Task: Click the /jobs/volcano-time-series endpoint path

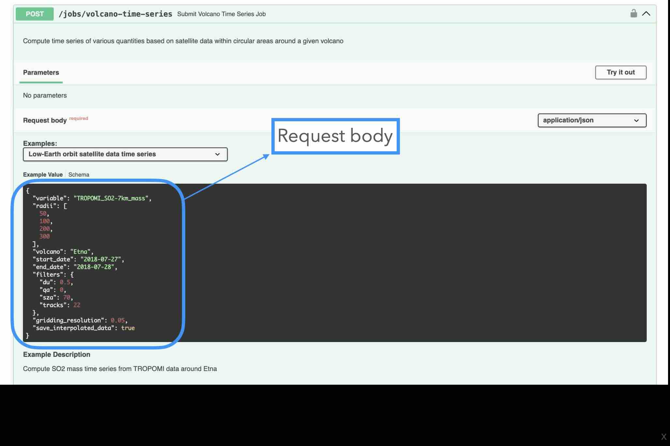Action: coord(115,14)
